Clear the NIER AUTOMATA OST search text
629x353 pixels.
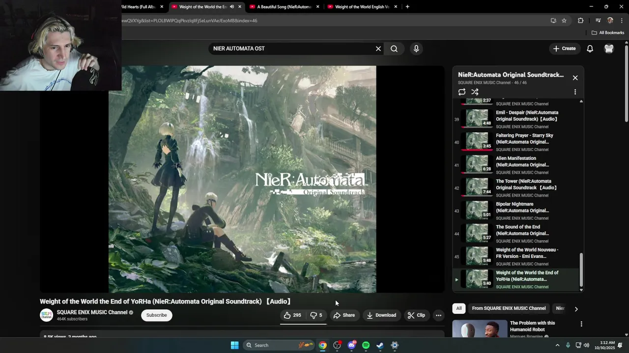pyautogui.click(x=378, y=49)
